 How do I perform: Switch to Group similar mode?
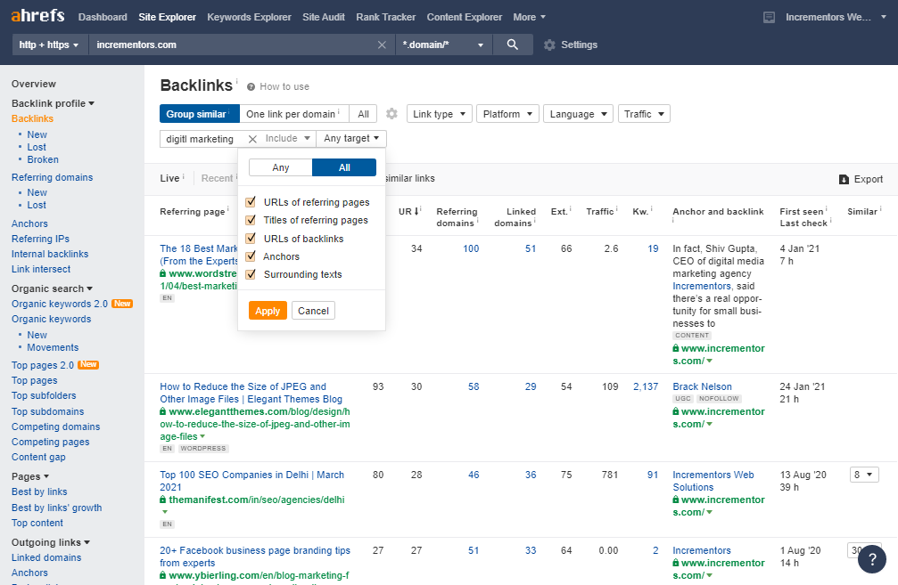point(199,114)
